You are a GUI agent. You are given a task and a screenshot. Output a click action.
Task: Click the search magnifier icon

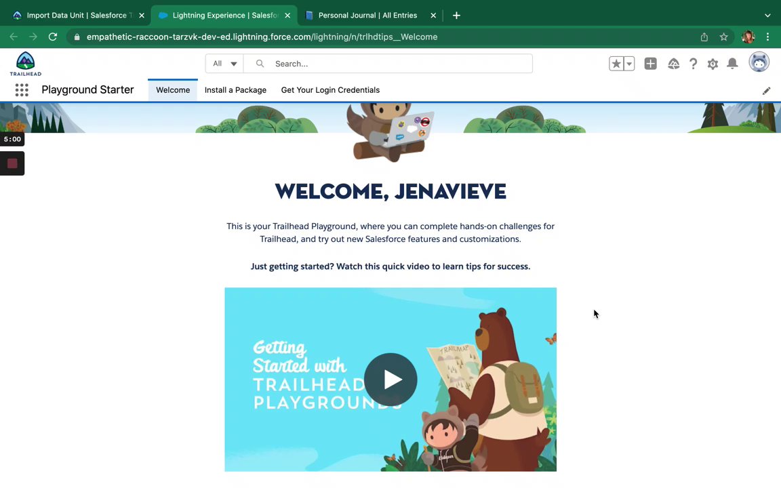[260, 64]
